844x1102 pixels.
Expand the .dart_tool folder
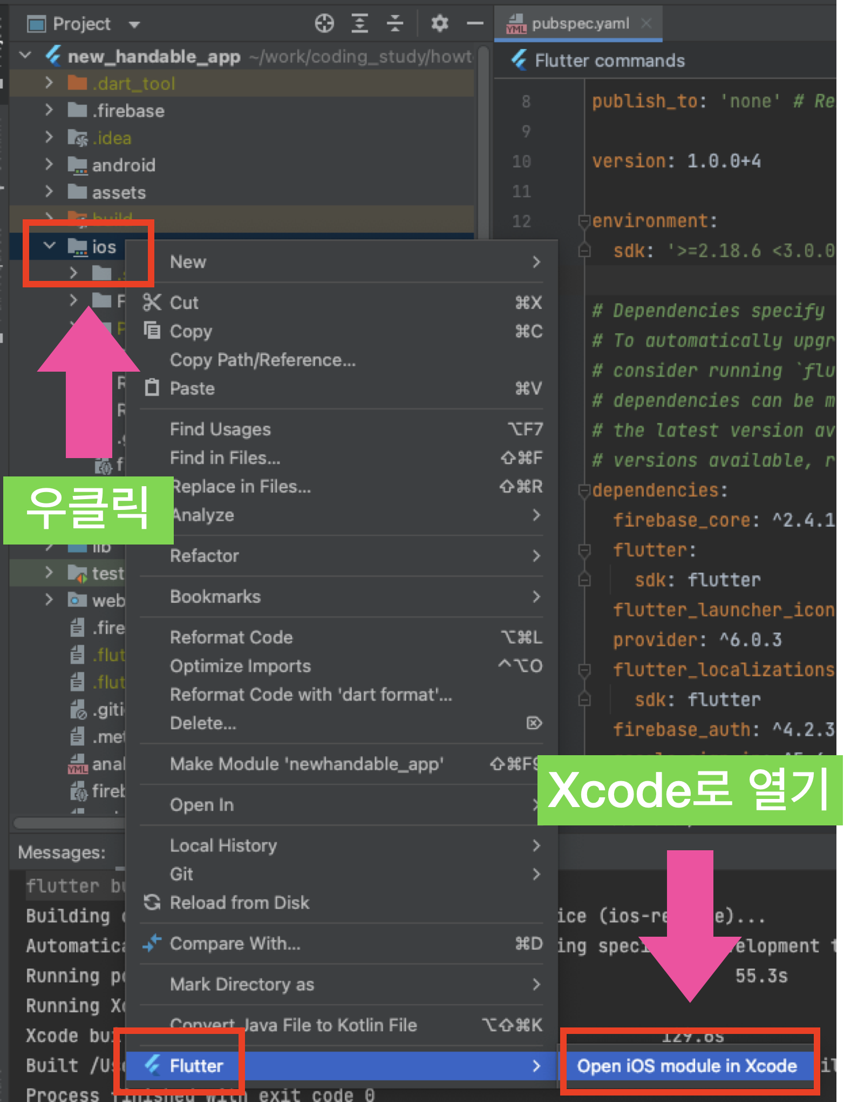tap(49, 83)
